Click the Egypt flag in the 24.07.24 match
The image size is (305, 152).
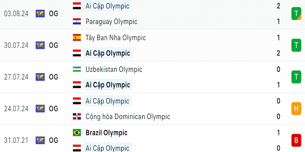pyautogui.click(x=77, y=101)
